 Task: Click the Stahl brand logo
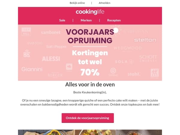coord(134,74)
